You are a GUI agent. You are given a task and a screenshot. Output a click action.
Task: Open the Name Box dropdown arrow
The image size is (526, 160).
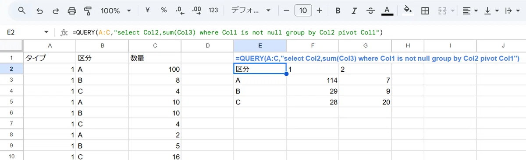click(46, 32)
